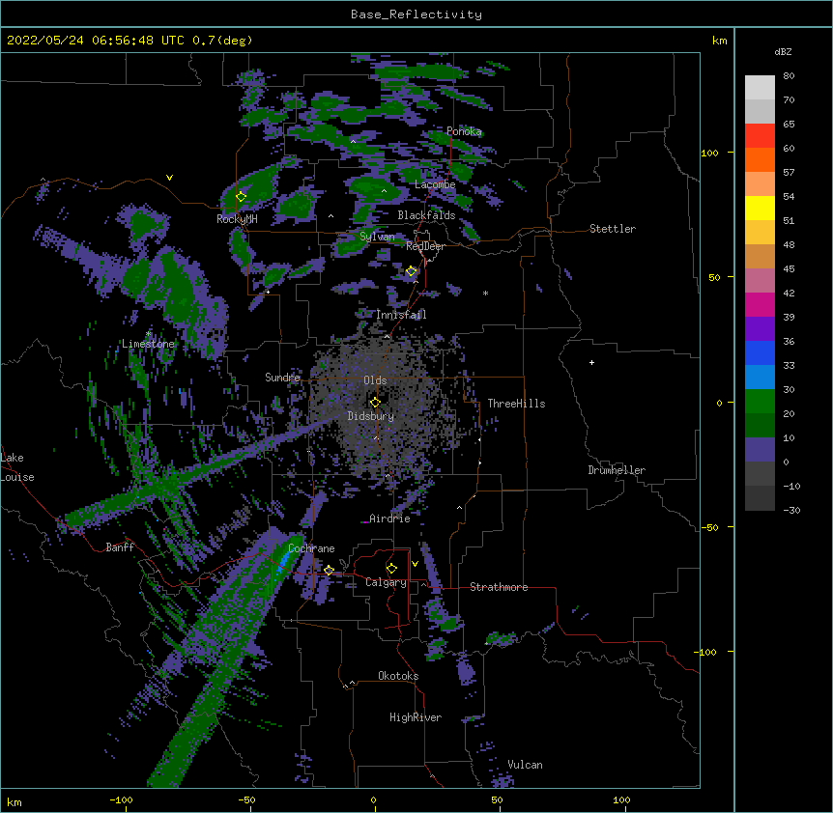Click the Limestone label
The height and width of the screenshot is (813, 833).
(148, 344)
